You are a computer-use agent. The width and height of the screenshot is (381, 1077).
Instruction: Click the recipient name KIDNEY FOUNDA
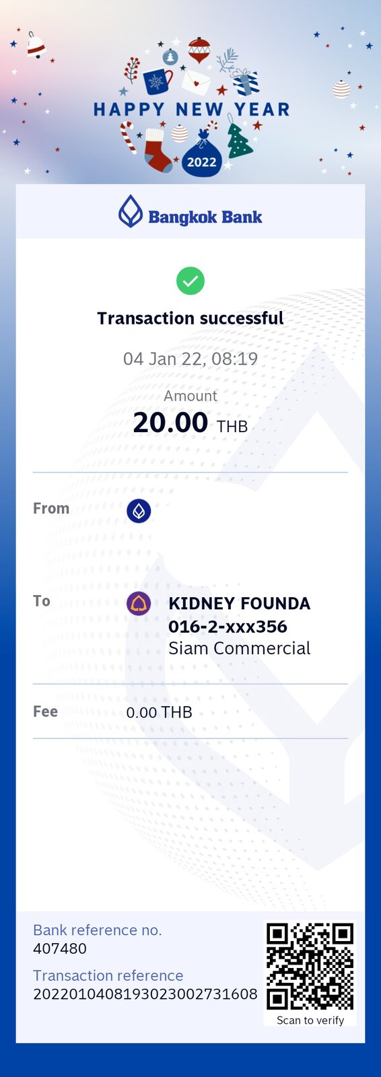coord(239,604)
